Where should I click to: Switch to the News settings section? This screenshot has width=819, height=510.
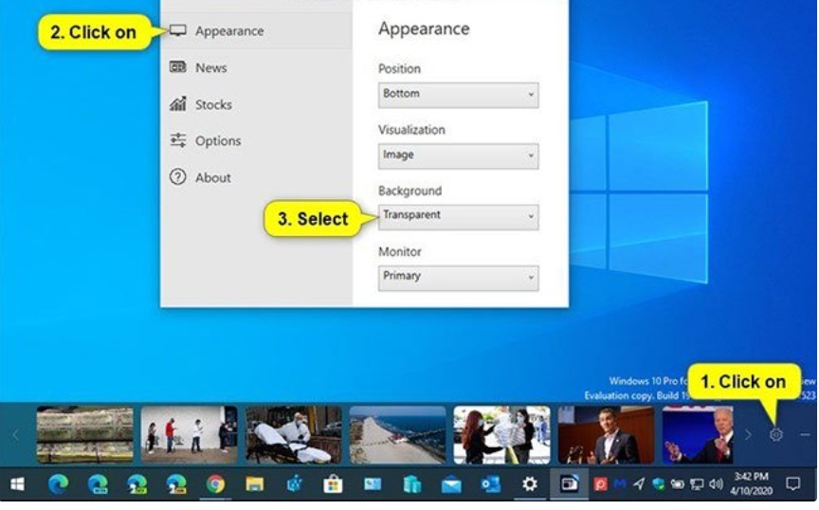click(210, 67)
